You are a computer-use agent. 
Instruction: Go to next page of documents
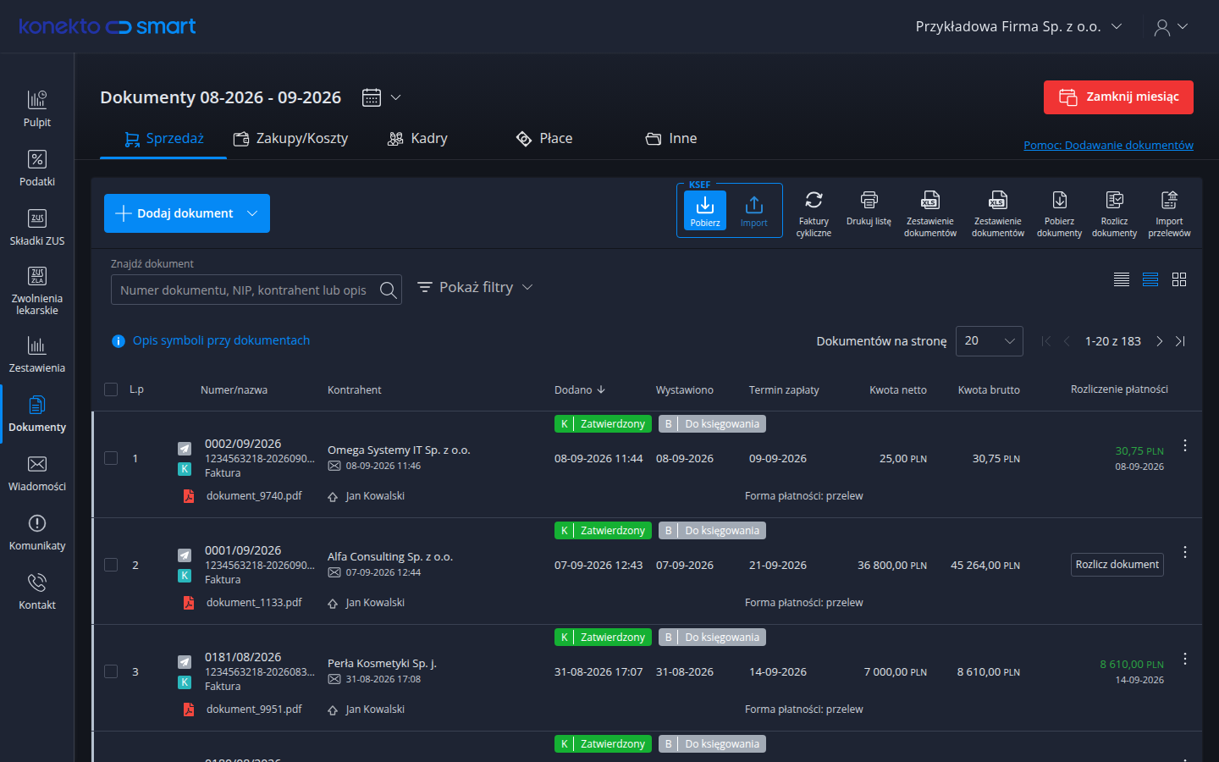click(x=1160, y=341)
